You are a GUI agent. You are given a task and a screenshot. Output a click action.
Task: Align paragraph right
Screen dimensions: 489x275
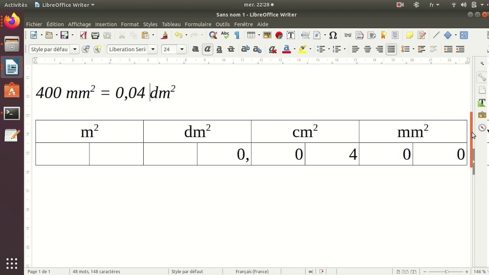[379, 49]
